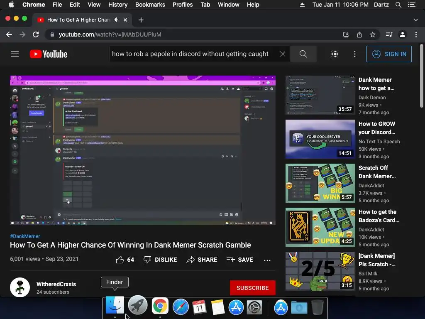Open the Window menu
Image resolution: width=425 pixels, height=319 pixels.
click(x=229, y=5)
